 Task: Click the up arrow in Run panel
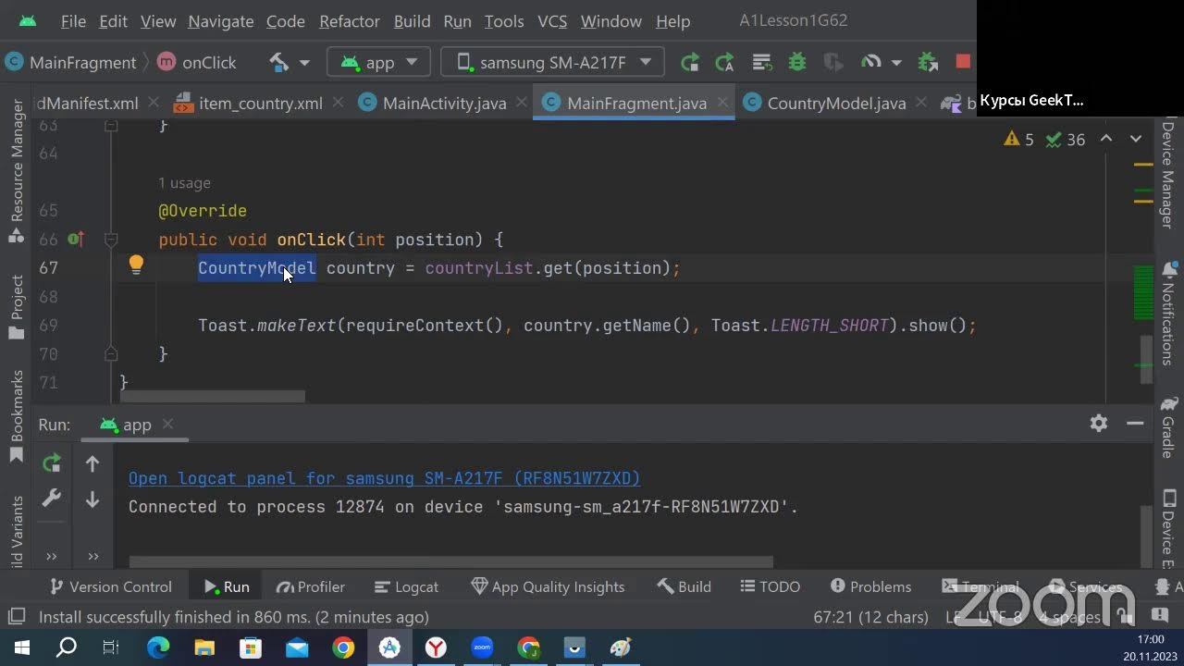[92, 463]
